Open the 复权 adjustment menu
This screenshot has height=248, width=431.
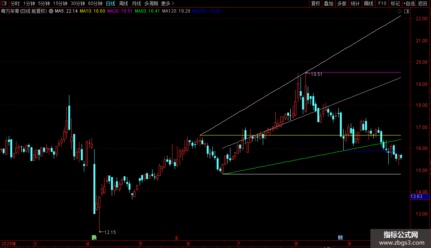pyautogui.click(x=315, y=3)
